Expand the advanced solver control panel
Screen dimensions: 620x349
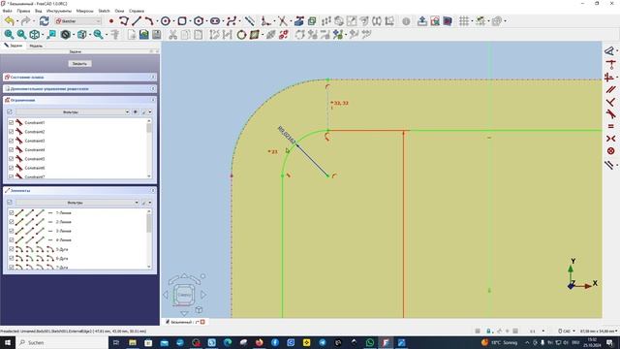pos(153,88)
